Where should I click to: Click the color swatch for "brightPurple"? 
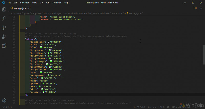tap(51, 61)
